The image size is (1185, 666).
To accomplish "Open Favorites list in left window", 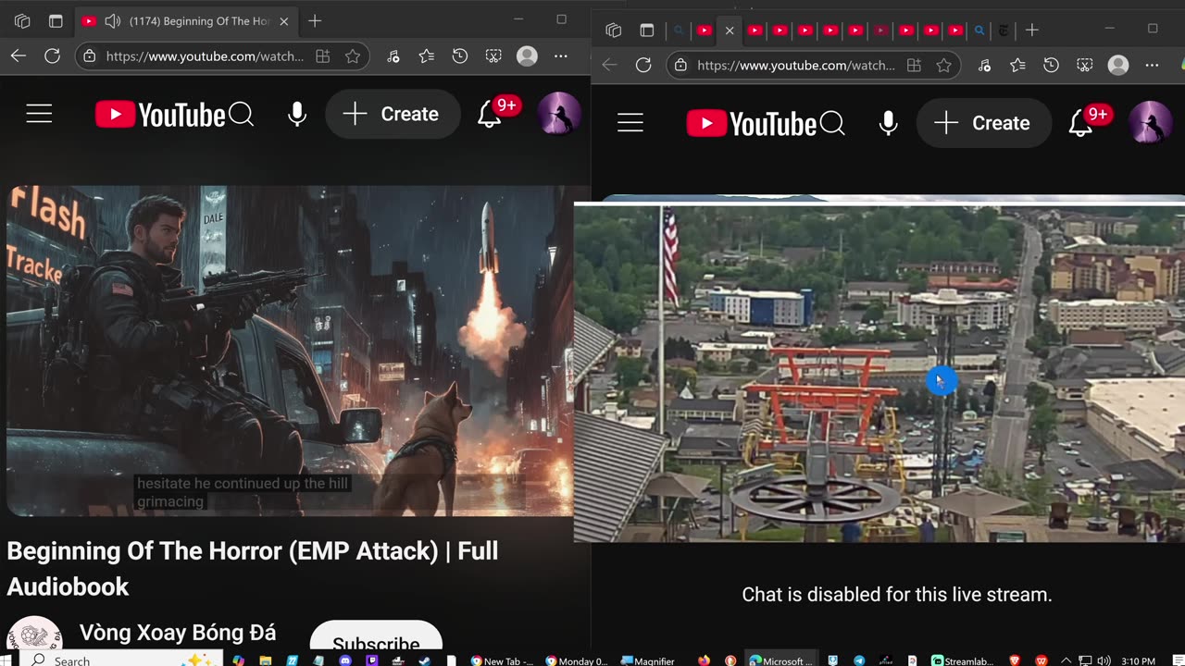I will (427, 56).
